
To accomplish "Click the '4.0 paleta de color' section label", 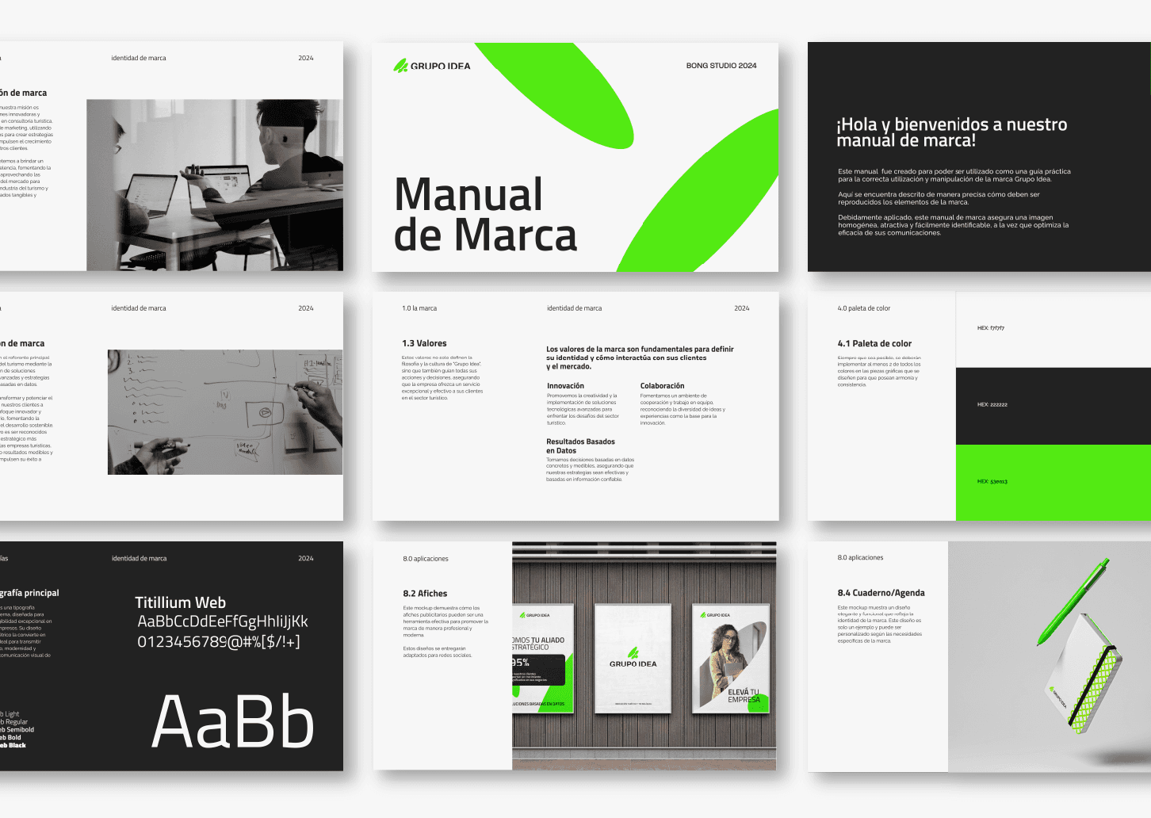I will 864,308.
